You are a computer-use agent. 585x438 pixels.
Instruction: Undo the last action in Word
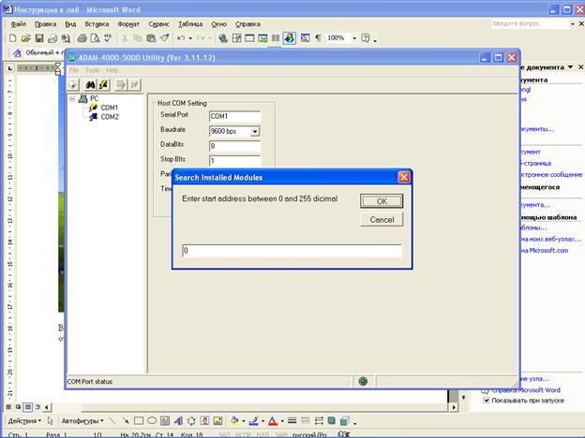[181, 38]
